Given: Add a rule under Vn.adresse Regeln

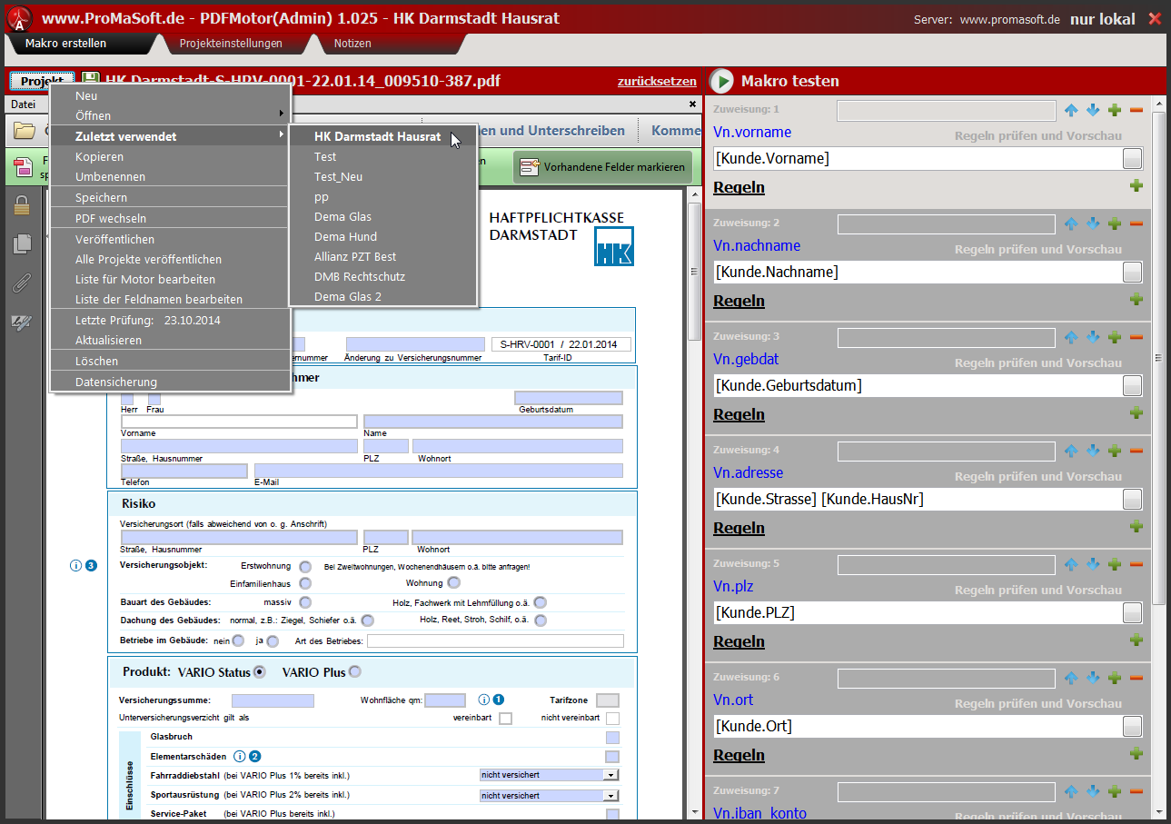Looking at the screenshot, I should (x=1136, y=527).
